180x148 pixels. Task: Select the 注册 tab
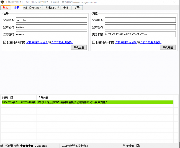pos(16,8)
